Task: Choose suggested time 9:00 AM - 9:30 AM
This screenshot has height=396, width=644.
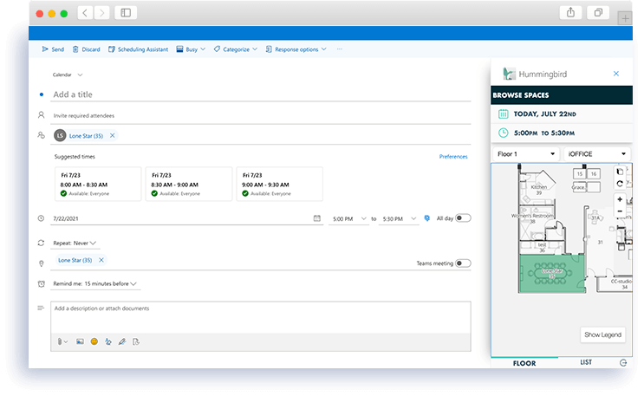Action: 279,184
